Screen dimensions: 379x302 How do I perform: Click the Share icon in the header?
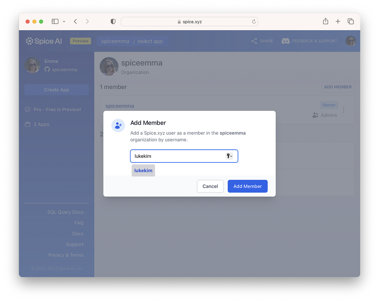pos(254,41)
